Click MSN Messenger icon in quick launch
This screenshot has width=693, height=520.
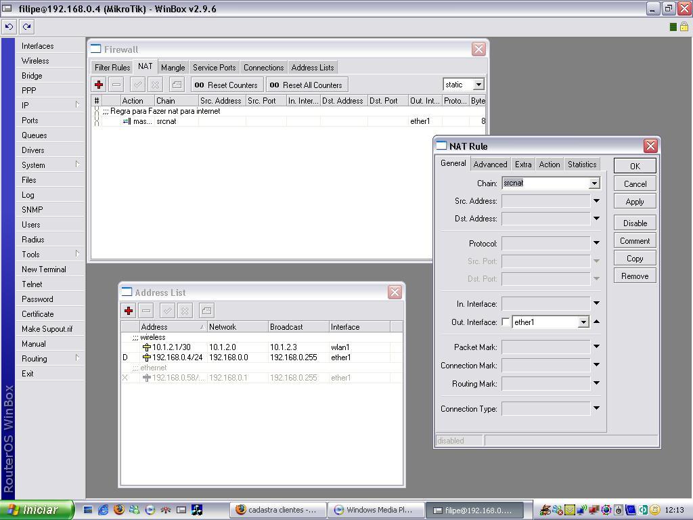[135, 510]
